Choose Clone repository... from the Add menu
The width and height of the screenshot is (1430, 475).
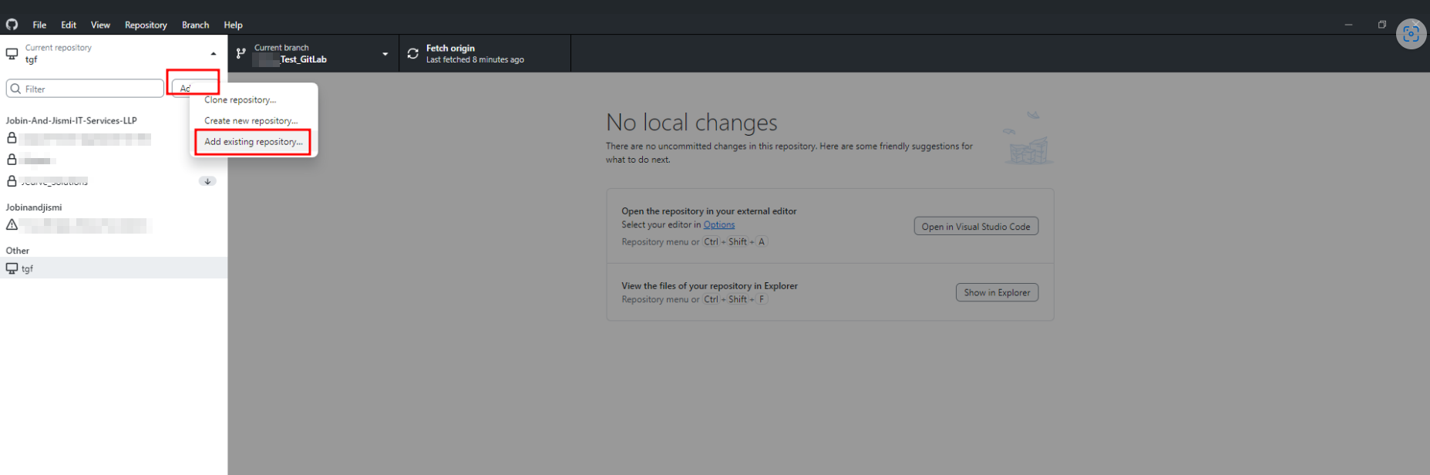[x=240, y=100]
